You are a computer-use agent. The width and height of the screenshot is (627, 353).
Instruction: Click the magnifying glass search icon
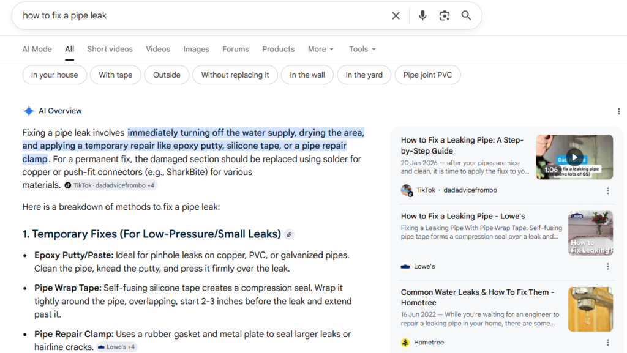[466, 15]
